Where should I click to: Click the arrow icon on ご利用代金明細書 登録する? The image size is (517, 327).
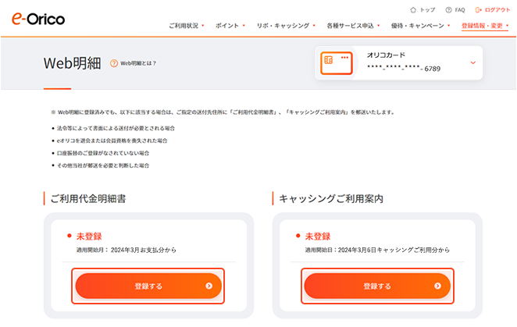(x=209, y=286)
